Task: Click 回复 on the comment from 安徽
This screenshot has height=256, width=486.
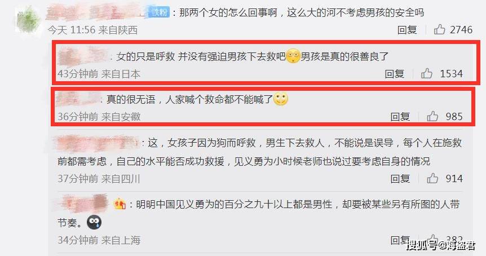Action: 400,117
